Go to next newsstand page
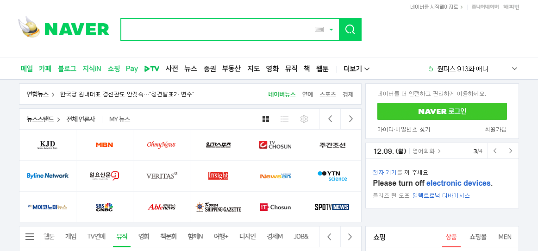Viewport: 538px width, 251px height. tap(350, 119)
